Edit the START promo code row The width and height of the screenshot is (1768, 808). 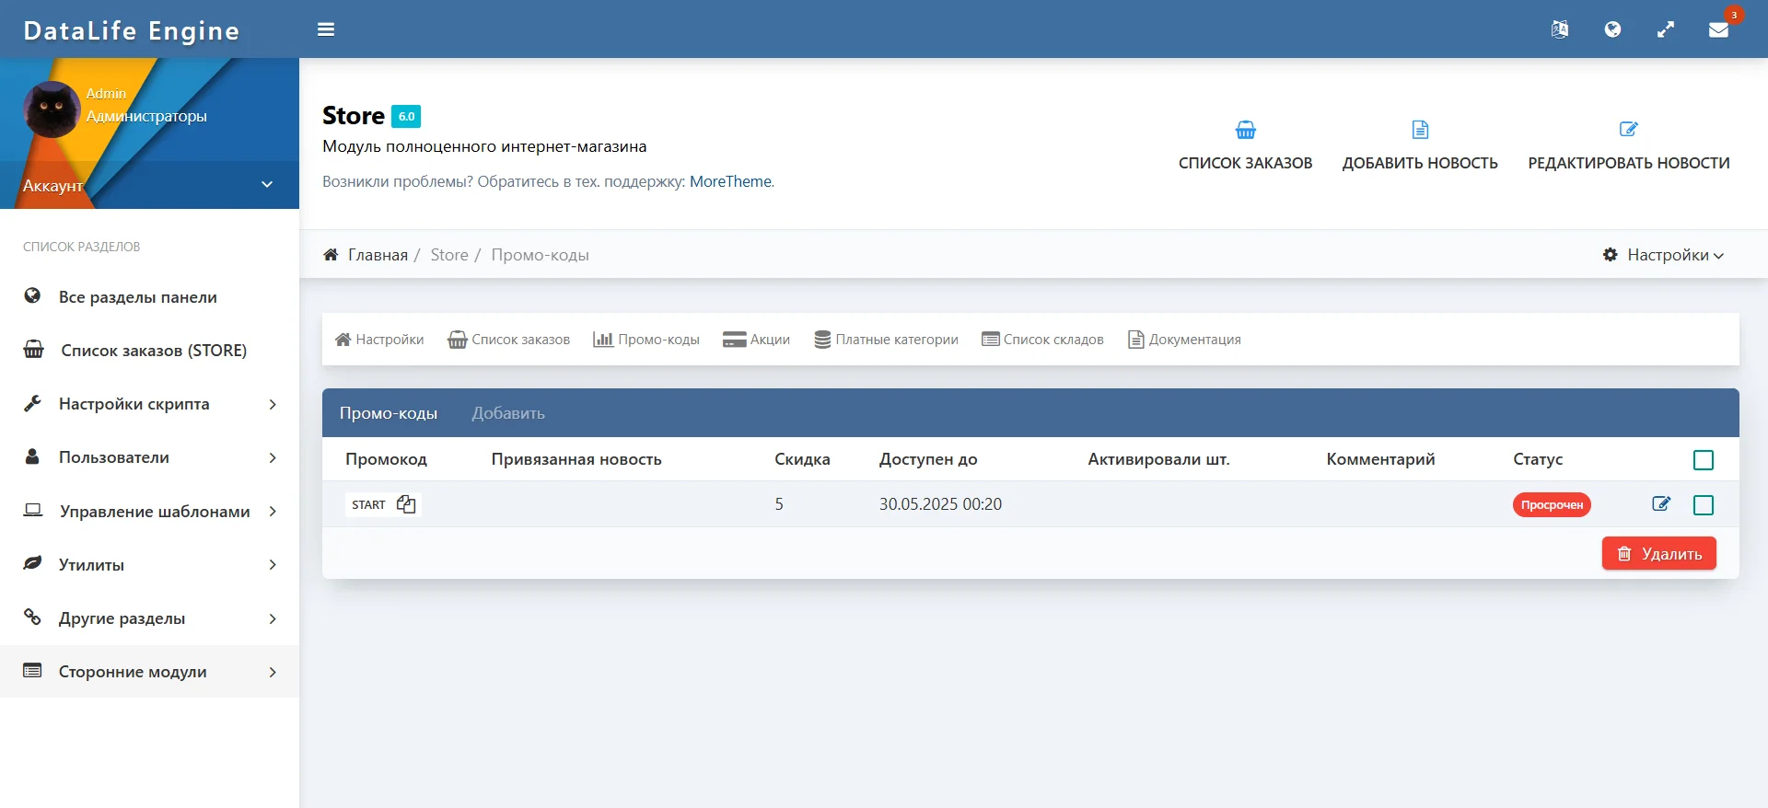1661,503
